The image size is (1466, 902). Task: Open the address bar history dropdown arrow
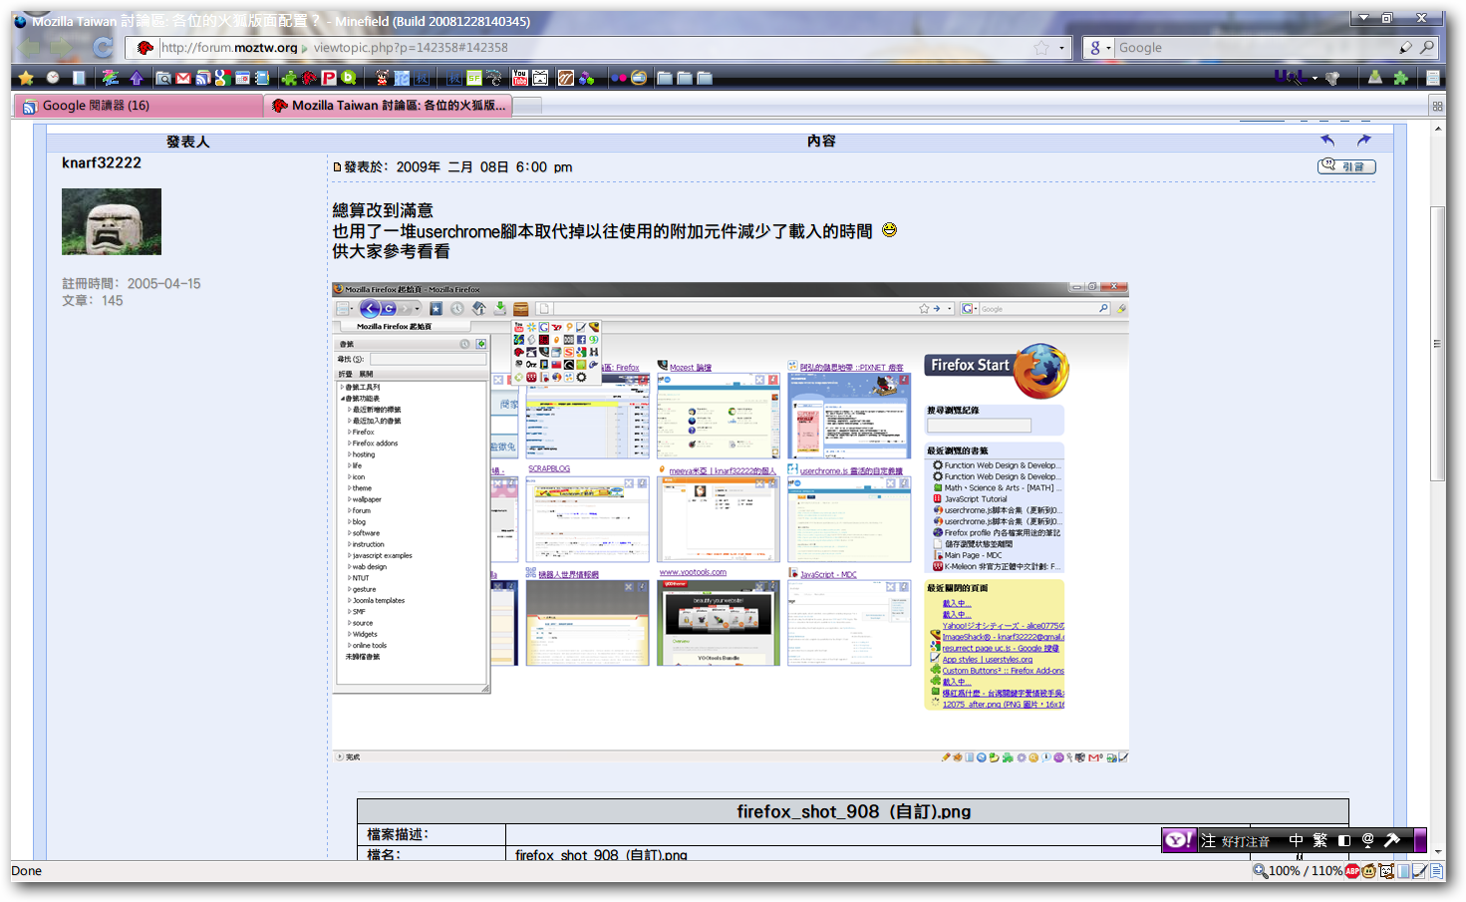tap(1061, 48)
